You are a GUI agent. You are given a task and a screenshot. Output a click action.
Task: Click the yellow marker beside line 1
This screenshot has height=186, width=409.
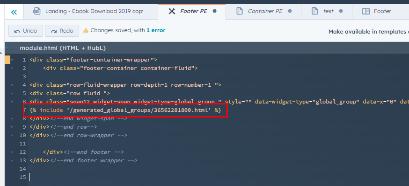(7, 60)
